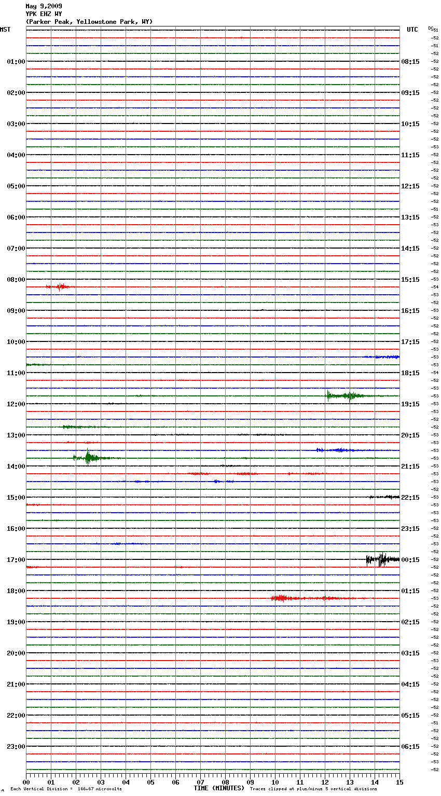Select the 06:00 MST time label
441x796 pixels.
pyautogui.click(x=16, y=217)
